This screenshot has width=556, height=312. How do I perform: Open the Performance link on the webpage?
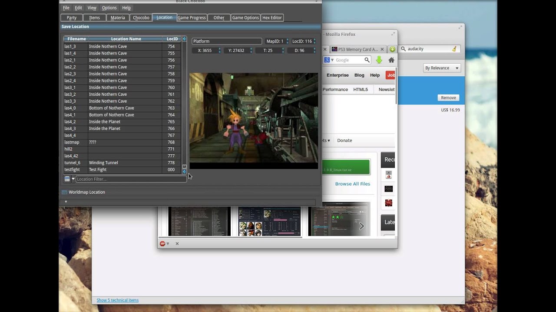pos(335,90)
